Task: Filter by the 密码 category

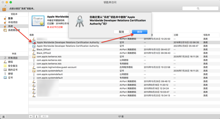Action: (x=10, y=62)
